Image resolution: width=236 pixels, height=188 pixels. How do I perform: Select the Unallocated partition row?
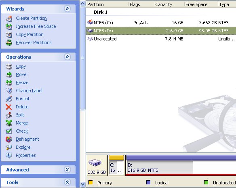click(161, 39)
